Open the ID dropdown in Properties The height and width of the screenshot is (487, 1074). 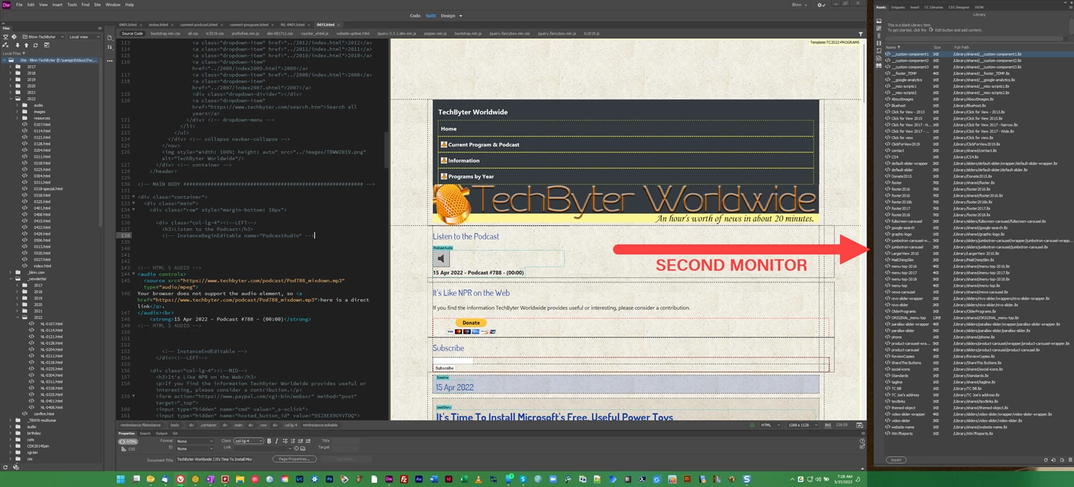[194, 448]
